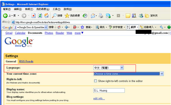The width and height of the screenshot is (171, 105).
Task: Click the Google Toolbar search input
Action: 30,27
